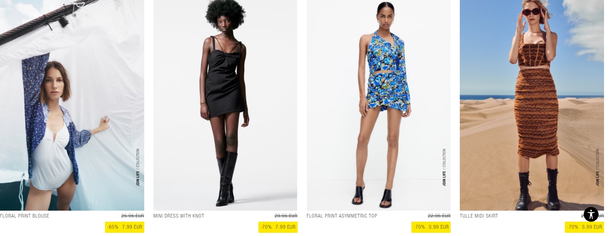
Task: Click the crossed-out 22.95 EUR price
Action: point(439,216)
